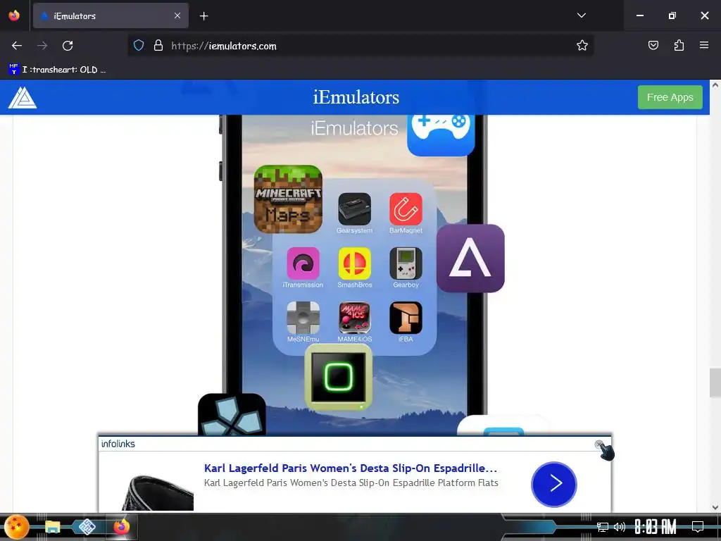Click the purple Delta emulator icon
The image size is (721, 541).
(470, 258)
